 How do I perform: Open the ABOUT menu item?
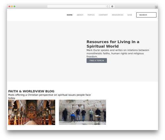pos(80,15)
